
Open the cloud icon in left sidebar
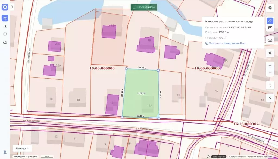point(5,42)
